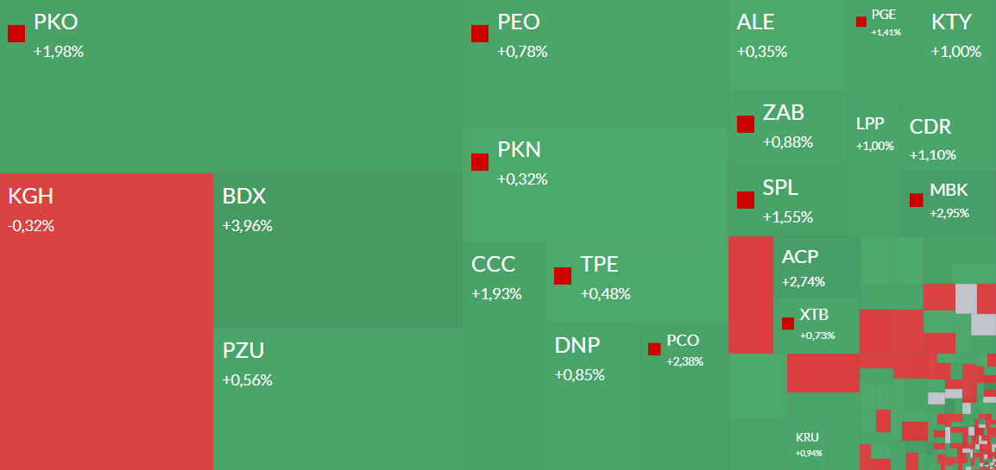The width and height of the screenshot is (996, 470).
Task: Open the PZU treemap tile
Action: [x=337, y=398]
